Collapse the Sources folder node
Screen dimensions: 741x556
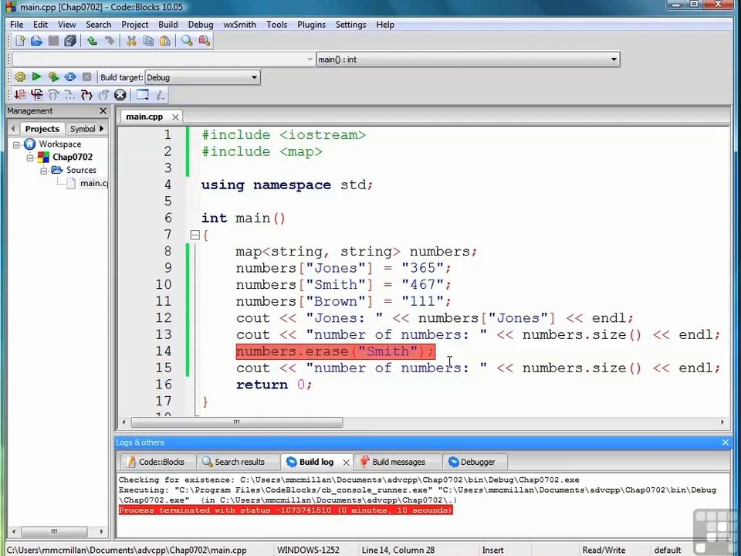click(43, 171)
